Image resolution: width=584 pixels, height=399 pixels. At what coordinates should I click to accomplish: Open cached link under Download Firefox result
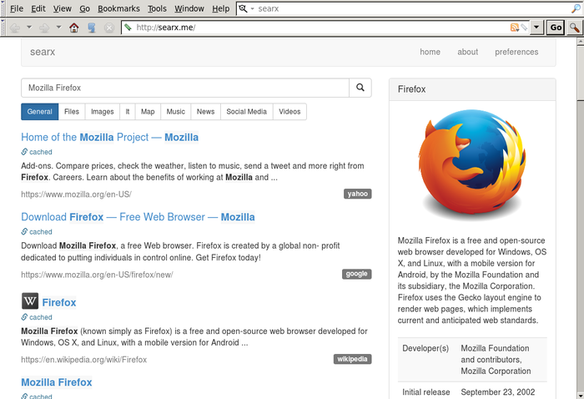tap(37, 232)
